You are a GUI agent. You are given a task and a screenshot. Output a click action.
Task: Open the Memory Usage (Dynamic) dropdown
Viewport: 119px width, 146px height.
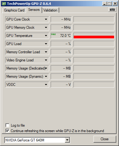tap(46, 76)
